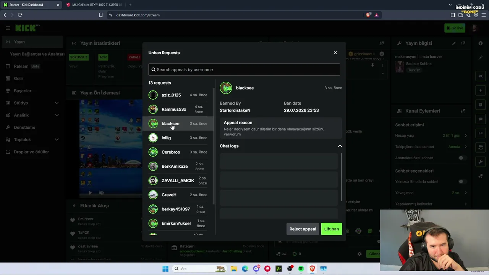Toggle Yalnızca Emotlarla sohbet switch

tap(463, 181)
